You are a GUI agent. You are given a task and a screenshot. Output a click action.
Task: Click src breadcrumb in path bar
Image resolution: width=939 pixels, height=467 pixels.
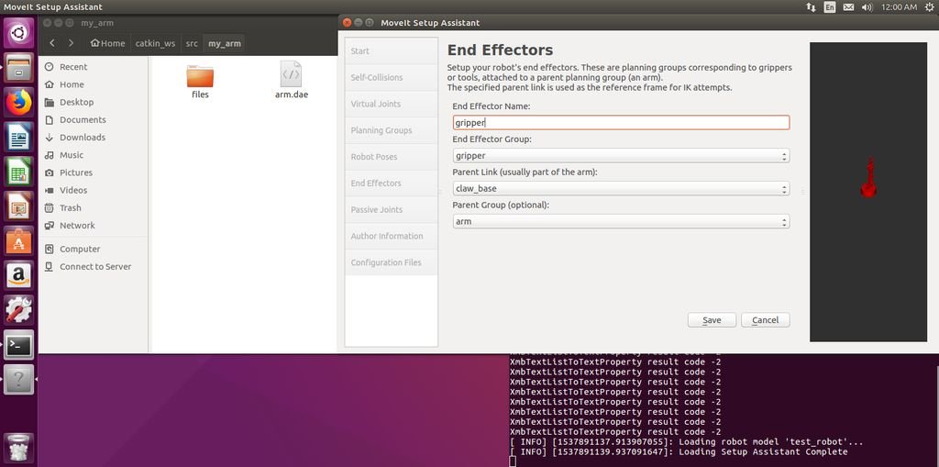[x=192, y=43]
